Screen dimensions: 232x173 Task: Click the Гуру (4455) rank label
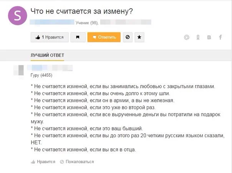pyautogui.click(x=42, y=75)
